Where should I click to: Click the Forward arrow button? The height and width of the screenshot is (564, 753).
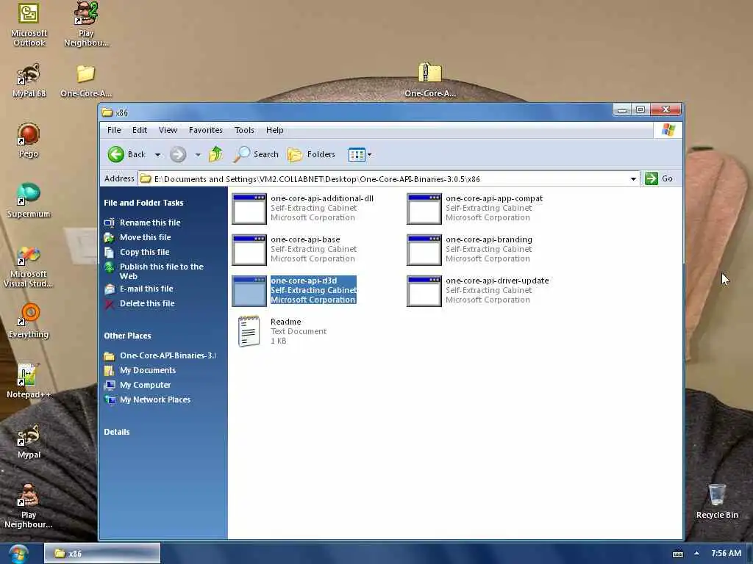(x=178, y=154)
